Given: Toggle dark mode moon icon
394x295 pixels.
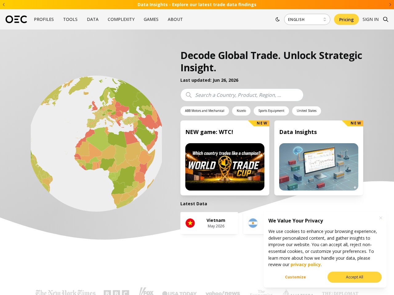Looking at the screenshot, I should click(277, 19).
